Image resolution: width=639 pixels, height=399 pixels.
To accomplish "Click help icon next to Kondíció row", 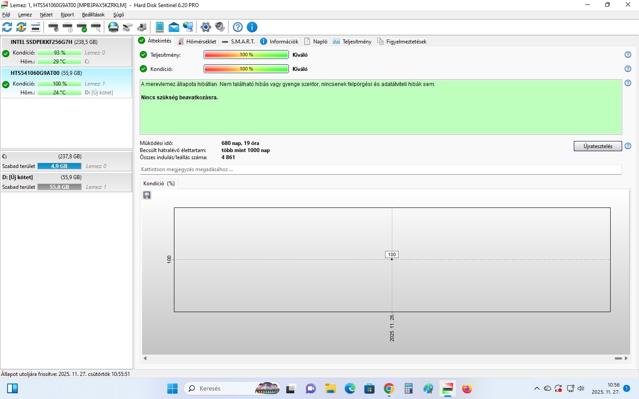I will coord(628,69).
